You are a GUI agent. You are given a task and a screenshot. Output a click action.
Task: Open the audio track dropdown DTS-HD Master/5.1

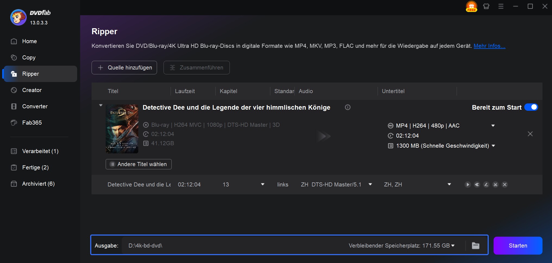[370, 184]
